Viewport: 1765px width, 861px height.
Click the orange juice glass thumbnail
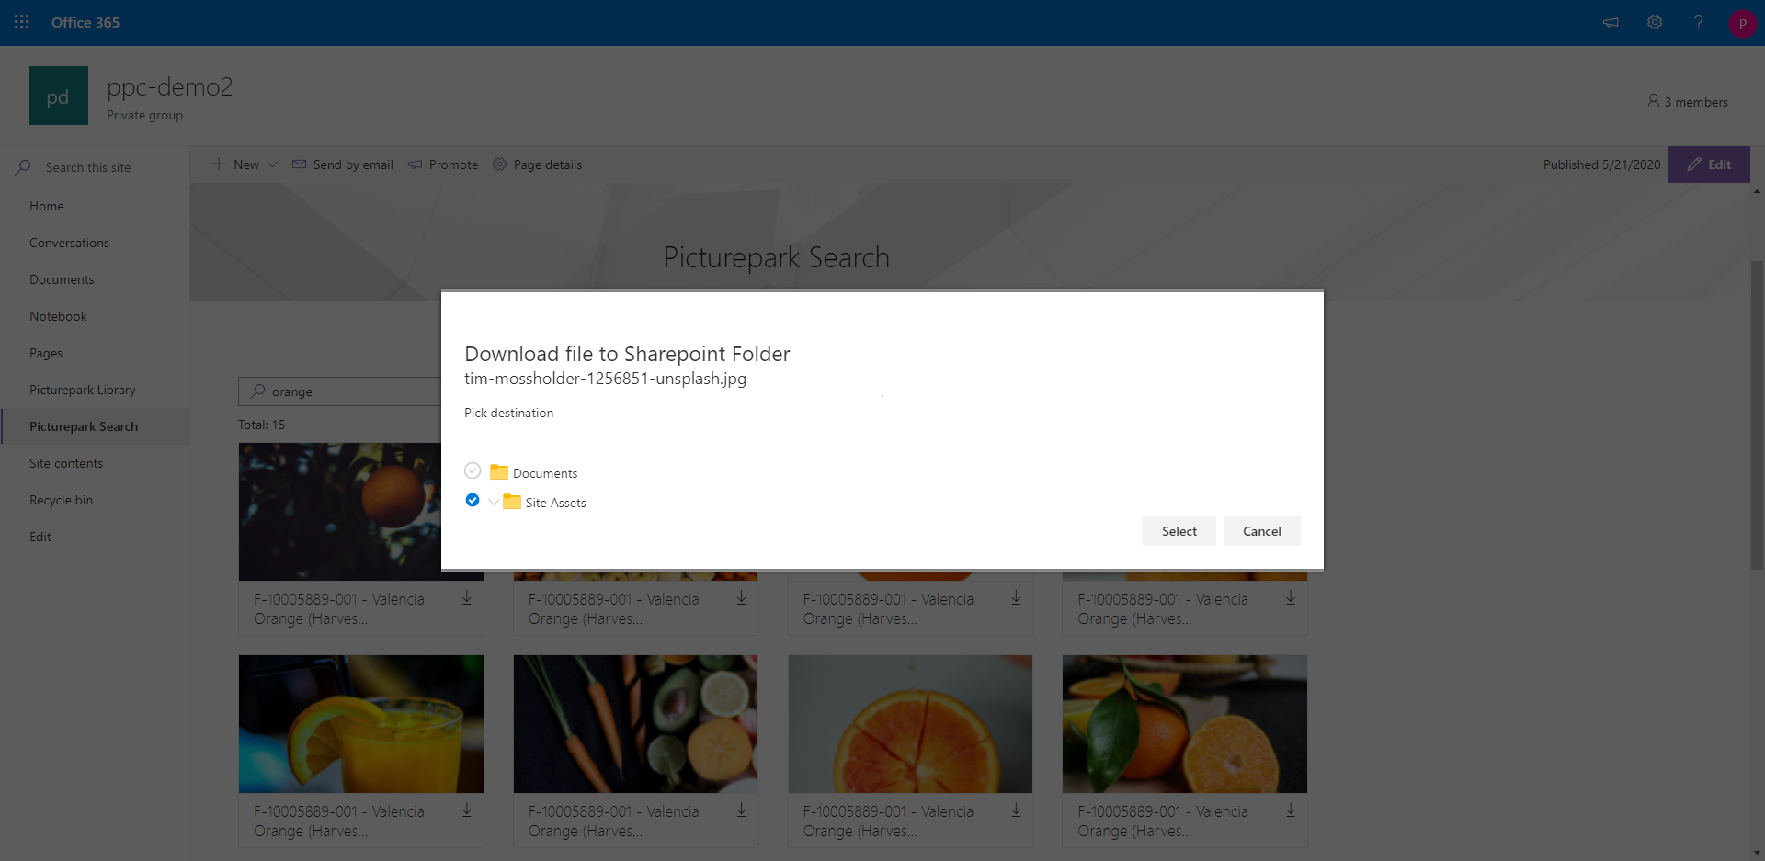coord(361,724)
